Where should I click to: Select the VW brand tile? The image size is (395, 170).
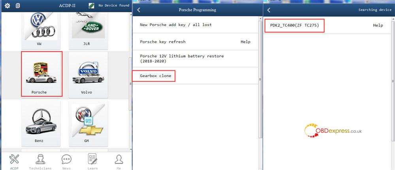click(41, 31)
